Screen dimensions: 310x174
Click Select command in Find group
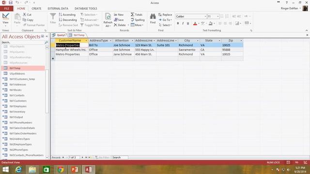pyautogui.click(x=165, y=25)
